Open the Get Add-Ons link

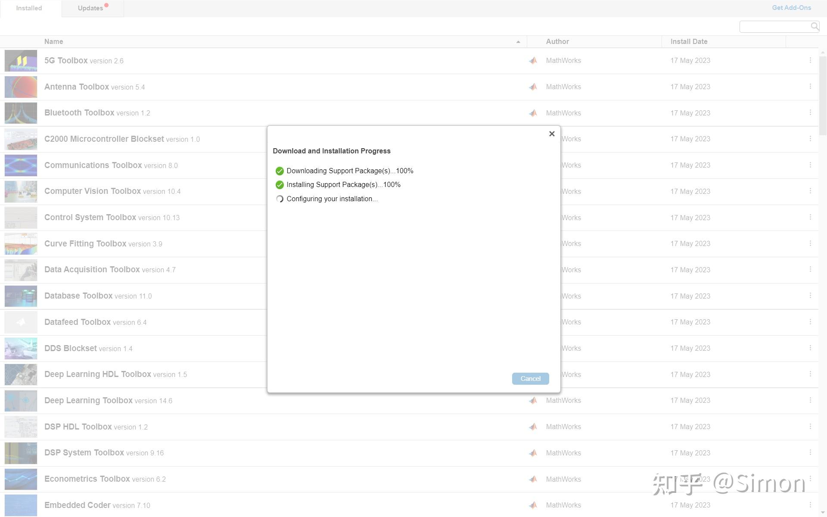click(x=791, y=8)
